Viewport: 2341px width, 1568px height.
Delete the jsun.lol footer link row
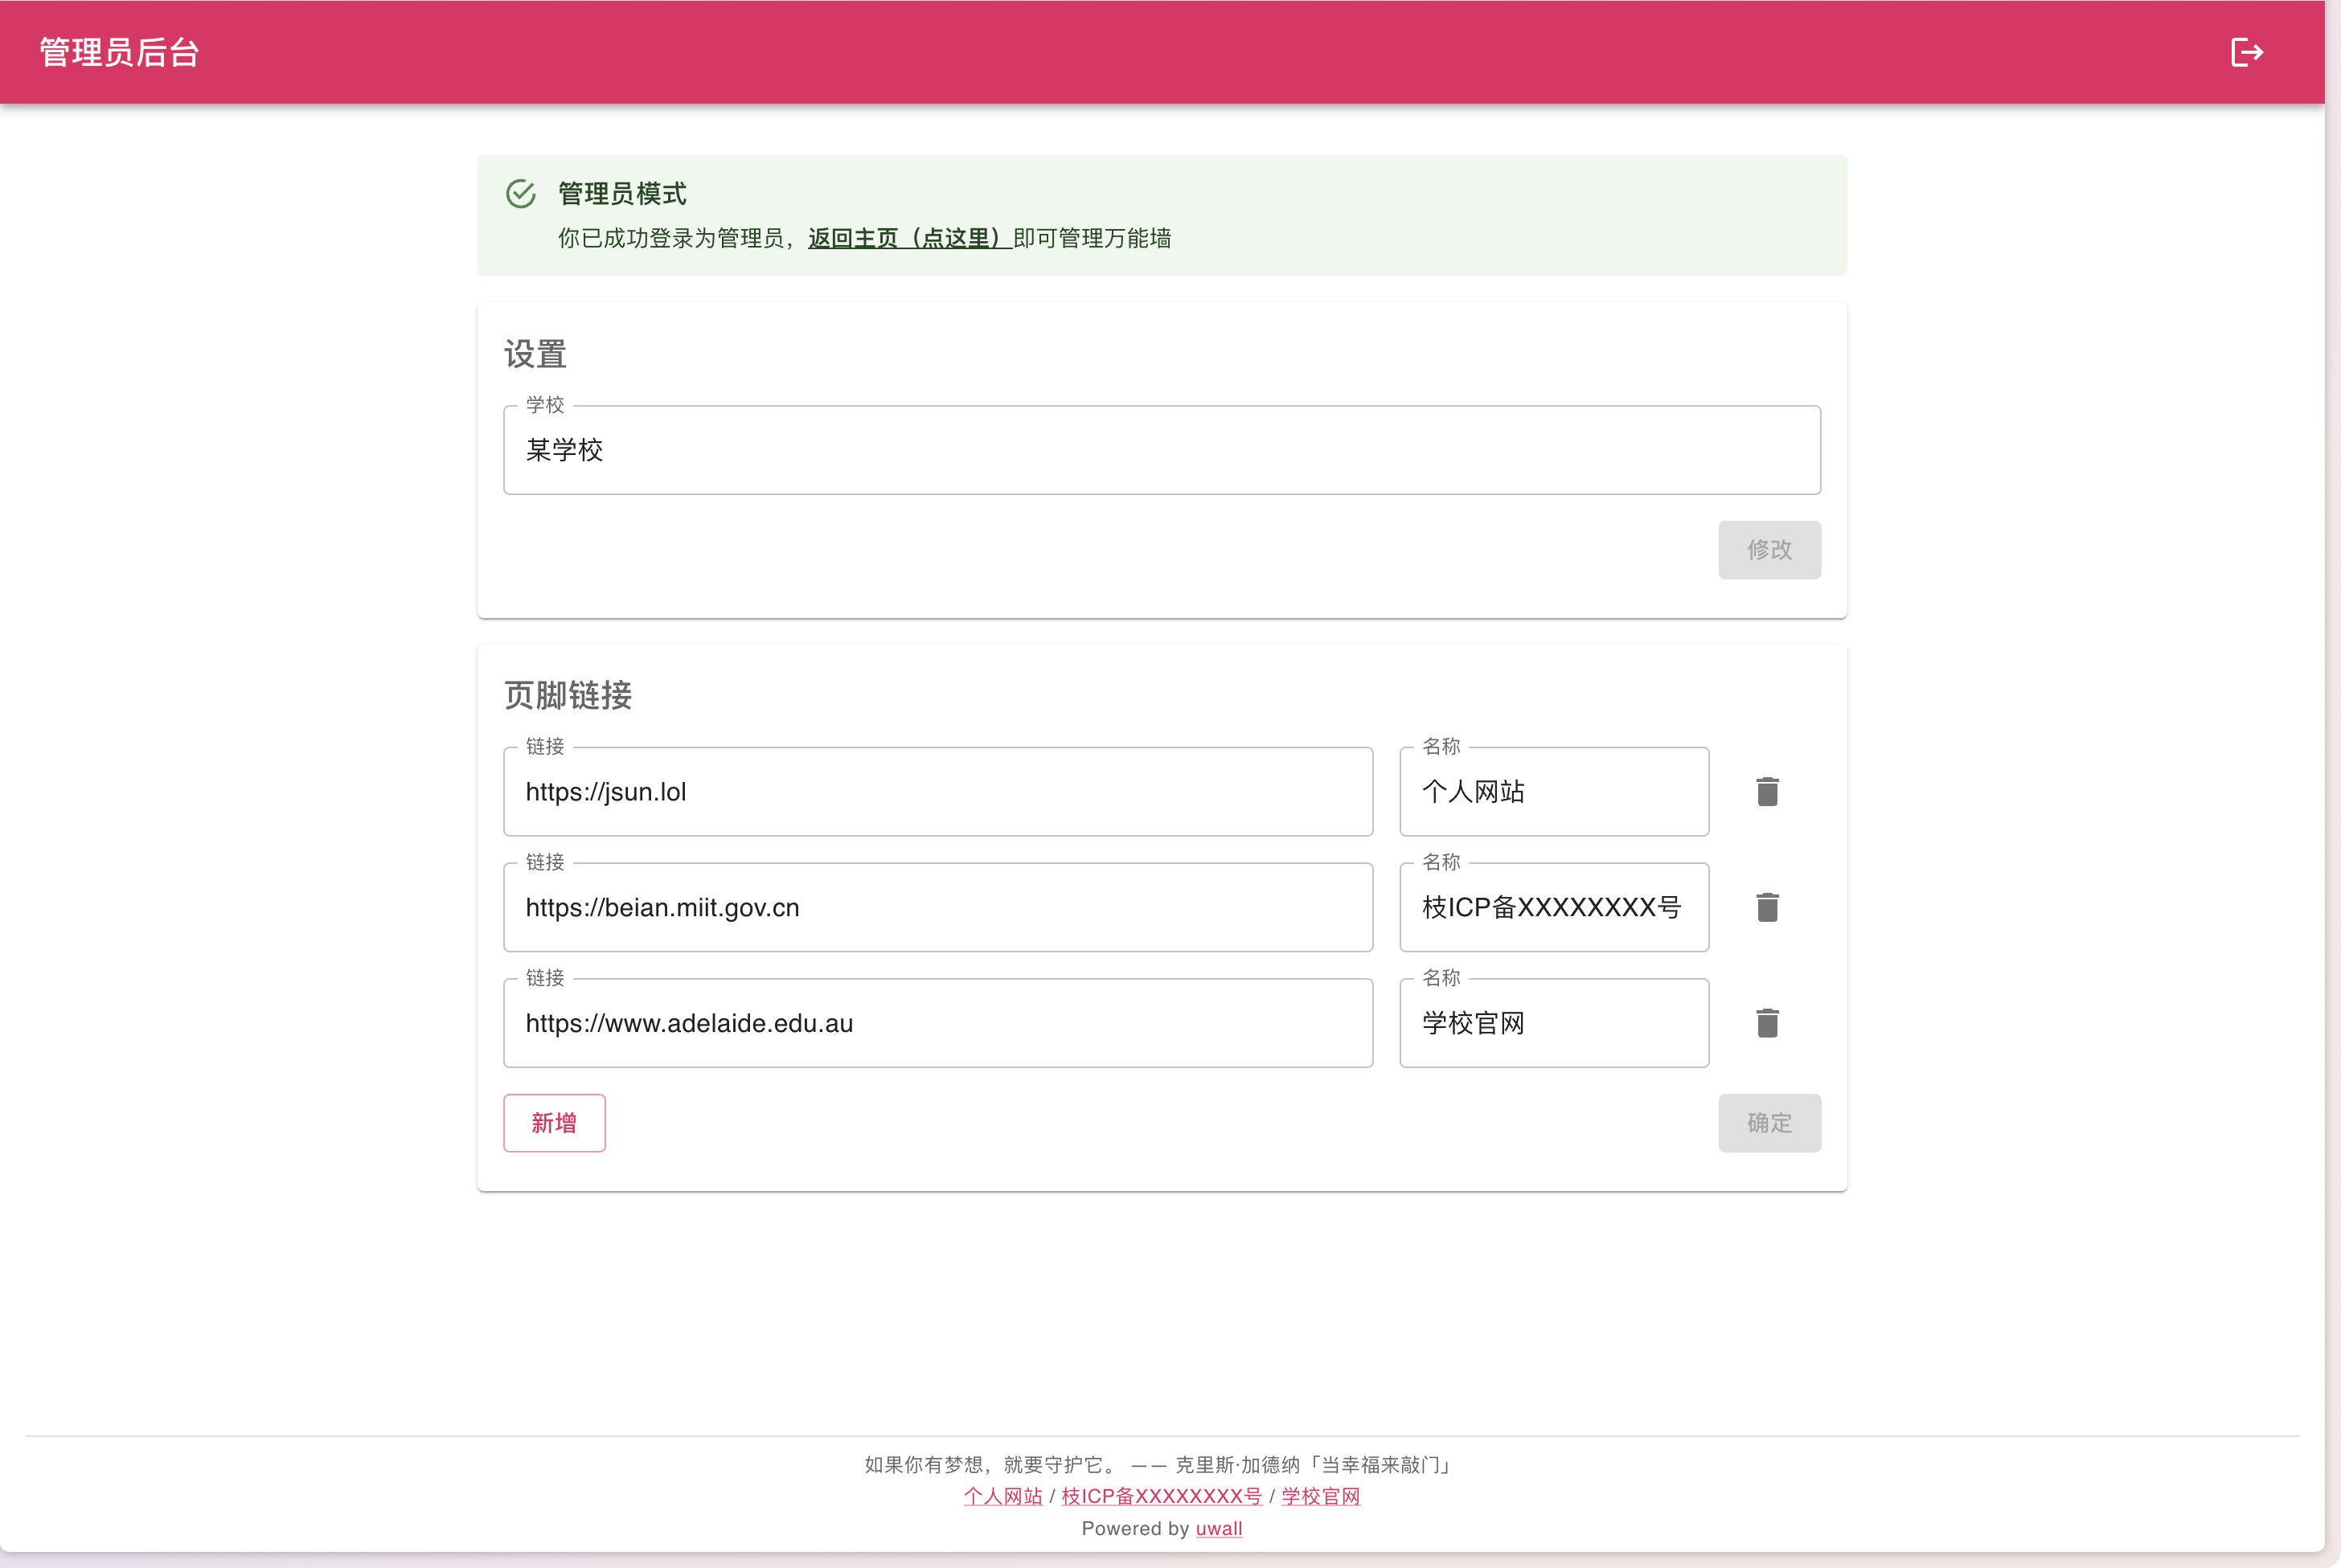(1767, 792)
